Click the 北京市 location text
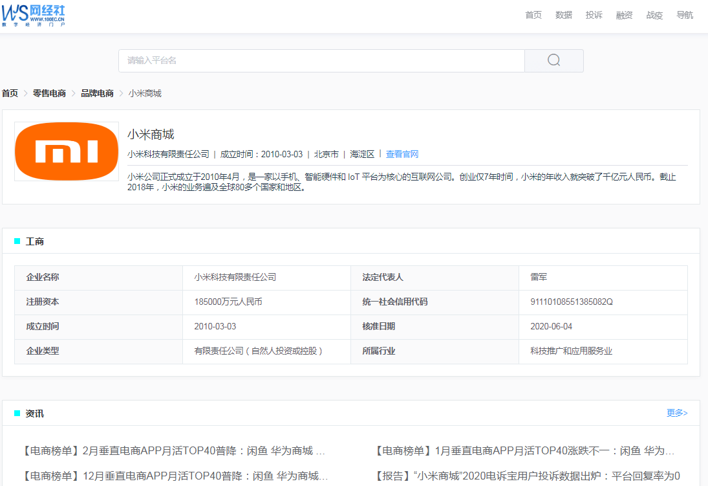This screenshot has width=708, height=486. 327,154
